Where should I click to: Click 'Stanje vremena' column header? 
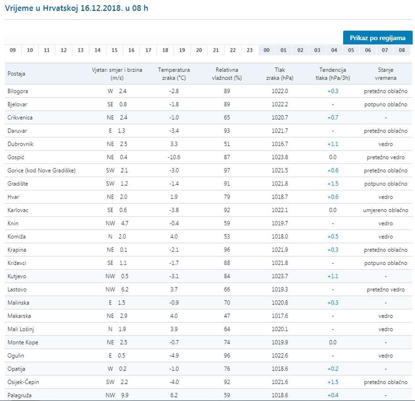[x=385, y=74]
